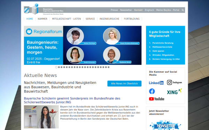
Task: Click Mitreden. Mitgestalten. list entry
Action: point(163,55)
